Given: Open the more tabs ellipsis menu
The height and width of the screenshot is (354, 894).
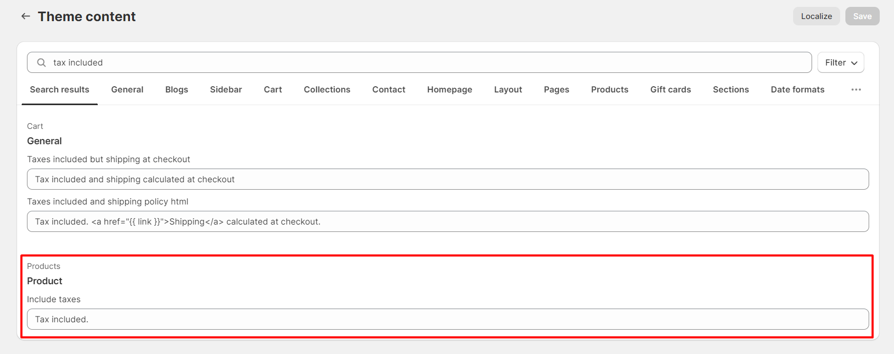Looking at the screenshot, I should click(x=856, y=90).
